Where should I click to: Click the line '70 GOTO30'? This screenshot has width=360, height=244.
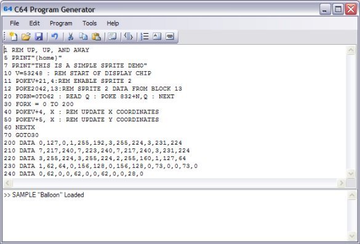(x=22, y=135)
